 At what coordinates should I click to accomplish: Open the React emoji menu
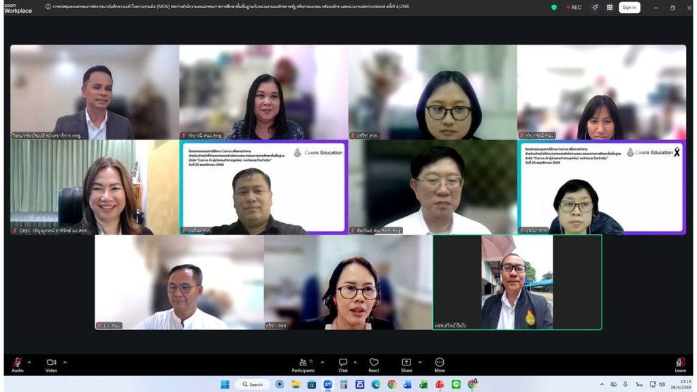(374, 363)
